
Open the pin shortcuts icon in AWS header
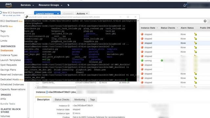click(68, 5)
